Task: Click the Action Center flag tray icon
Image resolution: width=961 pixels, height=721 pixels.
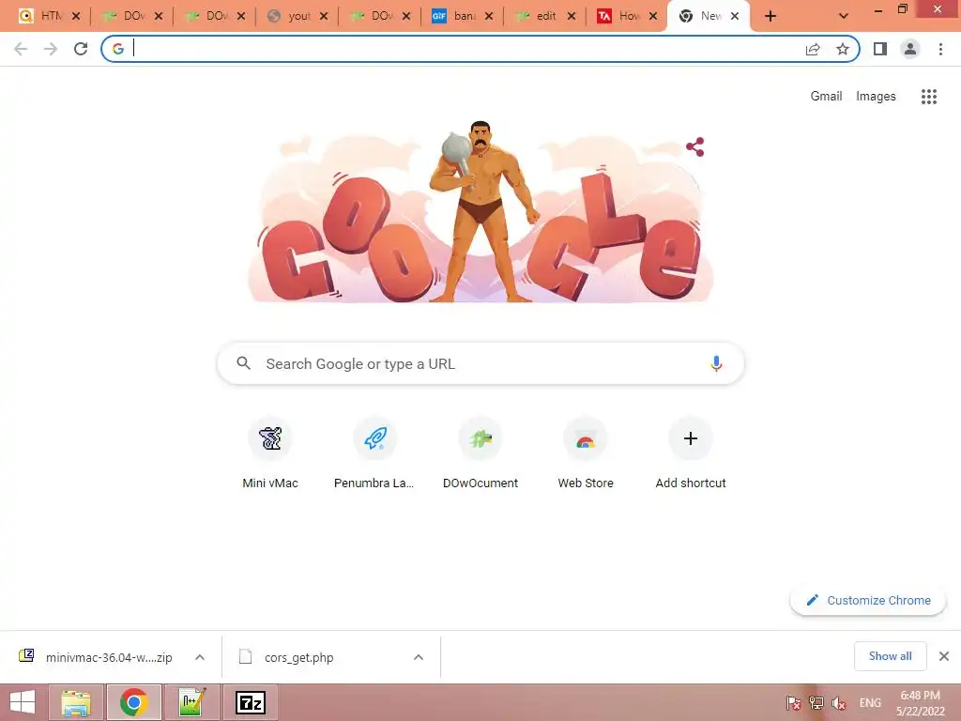Action: [793, 702]
